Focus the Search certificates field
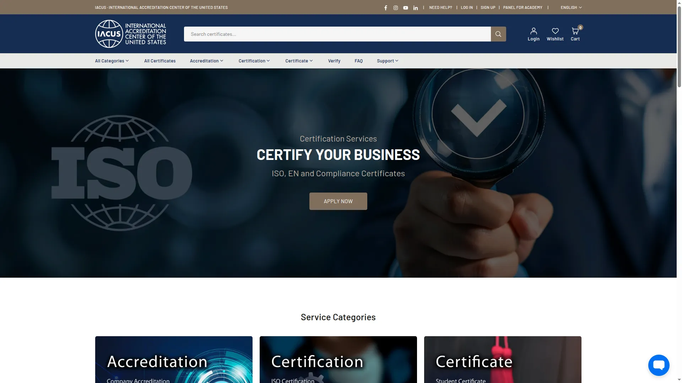The image size is (682, 383). pyautogui.click(x=337, y=34)
